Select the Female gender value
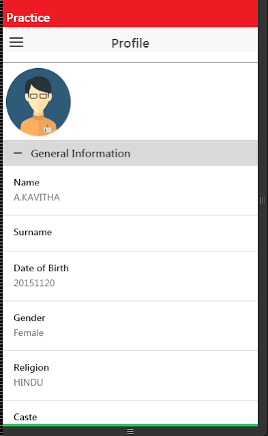Screen dimensions: 268x436 (x=29, y=333)
